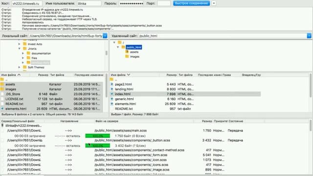Focus the Хост input field
This screenshot has height=176, width=313.
click(27, 3)
